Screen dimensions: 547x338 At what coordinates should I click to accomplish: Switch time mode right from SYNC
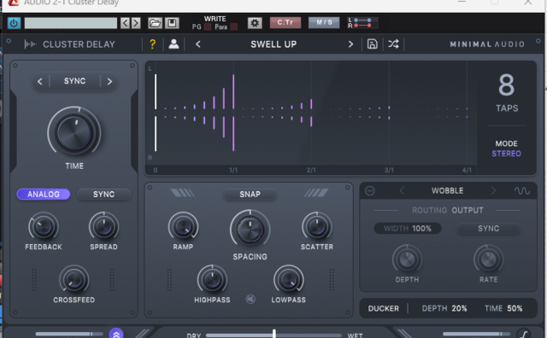109,82
